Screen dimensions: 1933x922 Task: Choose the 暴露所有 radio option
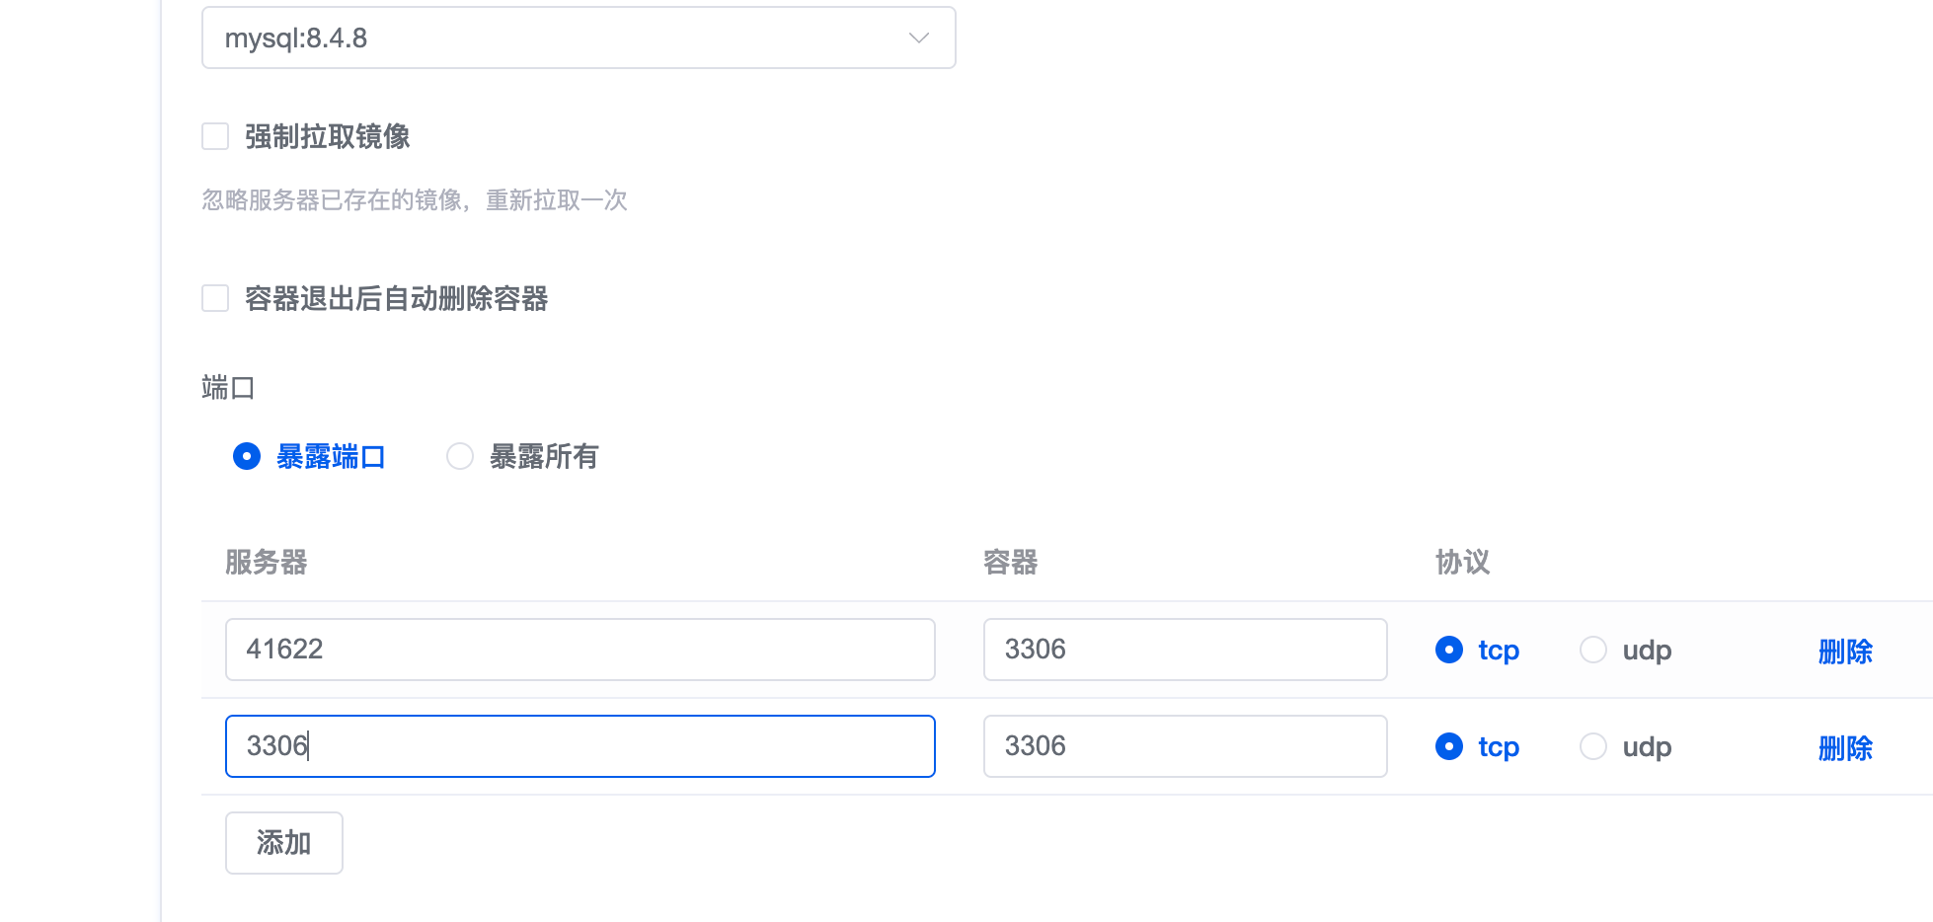pos(460,456)
